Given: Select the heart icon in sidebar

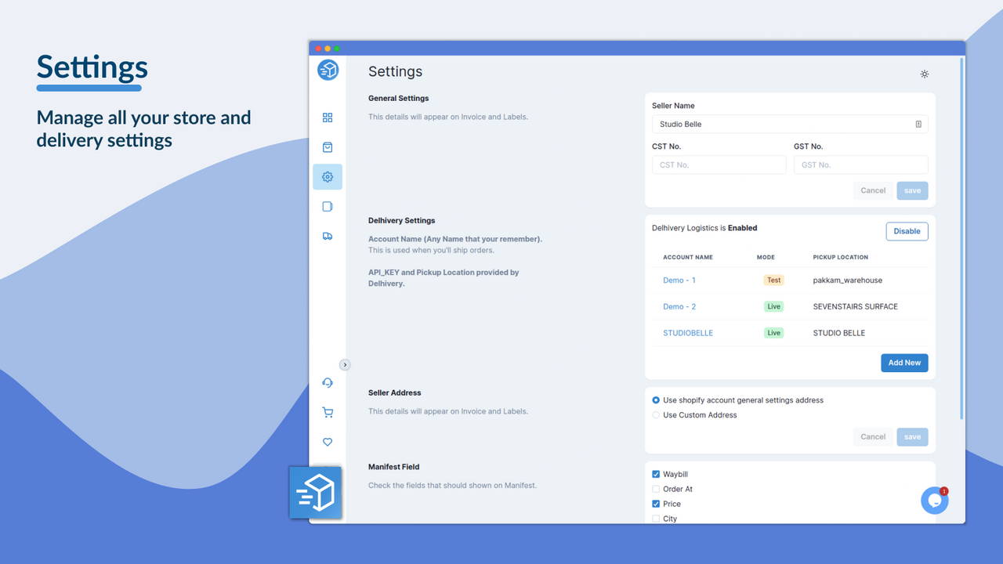Looking at the screenshot, I should tap(328, 442).
